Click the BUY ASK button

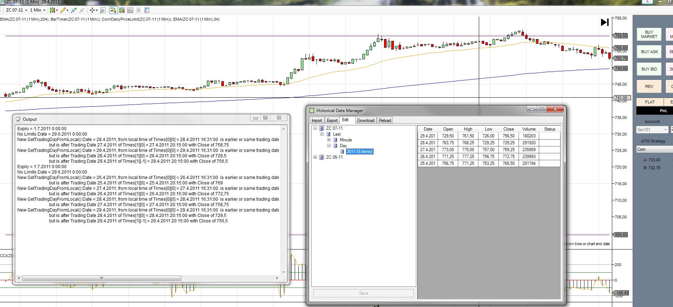(649, 52)
